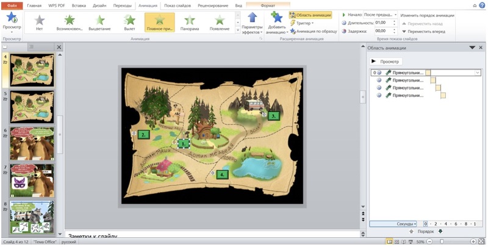The width and height of the screenshot is (488, 247).
Task: Click the zoom slider handle
Action: click(x=442, y=242)
